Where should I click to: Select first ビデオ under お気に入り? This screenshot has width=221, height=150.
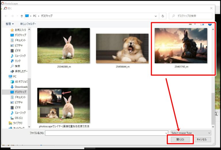(x=16, y=50)
